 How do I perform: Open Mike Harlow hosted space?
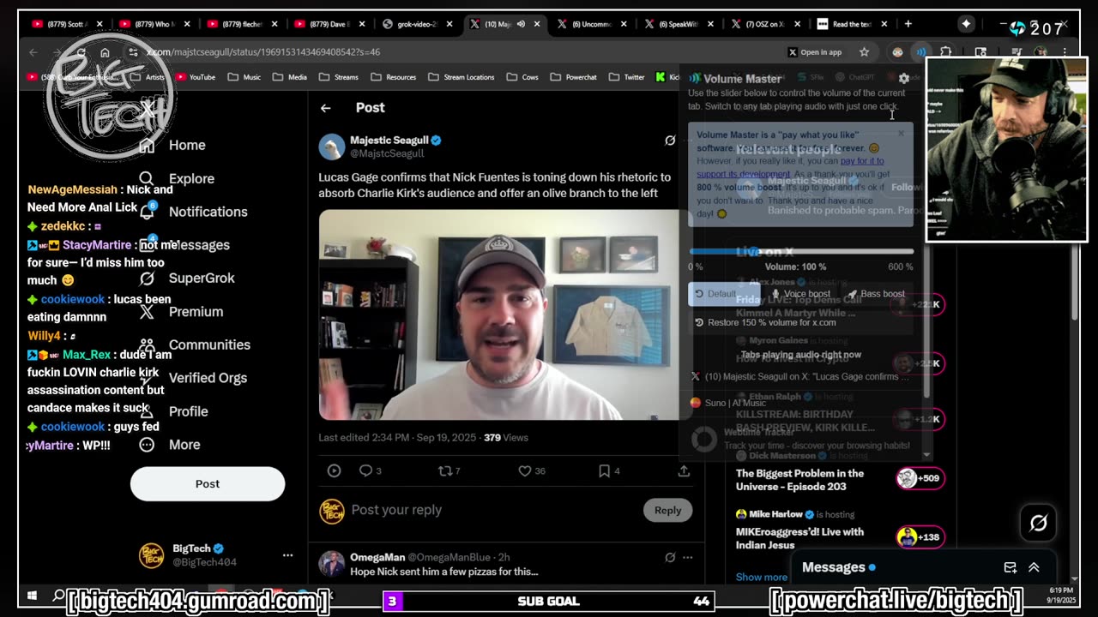click(840, 531)
